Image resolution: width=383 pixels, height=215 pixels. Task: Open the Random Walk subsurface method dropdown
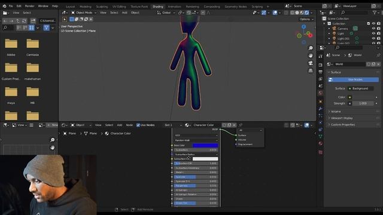196,140
